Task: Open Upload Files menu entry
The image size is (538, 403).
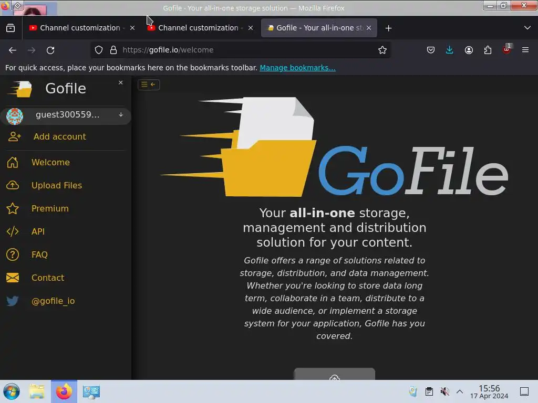Action: pyautogui.click(x=57, y=185)
